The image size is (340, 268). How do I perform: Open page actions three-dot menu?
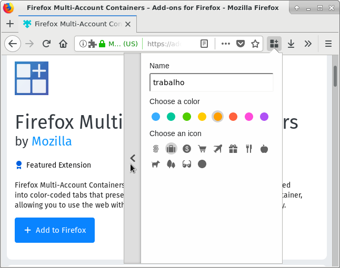pos(225,44)
